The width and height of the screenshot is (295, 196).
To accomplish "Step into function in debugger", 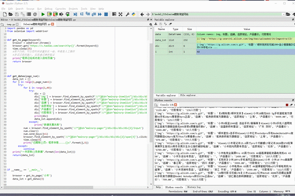I will tap(88, 14).
